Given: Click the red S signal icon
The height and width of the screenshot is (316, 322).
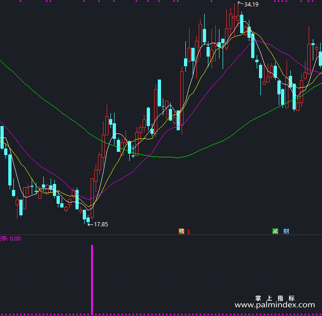Looking at the screenshot, I should click(x=189, y=232).
